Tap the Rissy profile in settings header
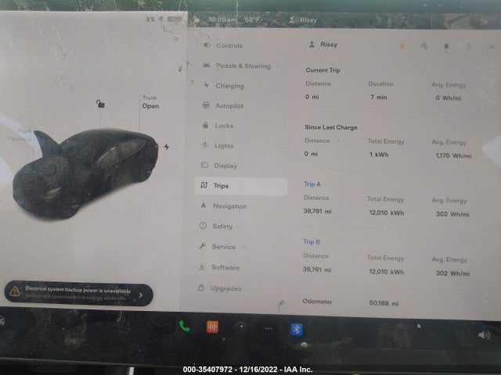Image resolution: width=501 pixels, height=375 pixels. [x=323, y=45]
